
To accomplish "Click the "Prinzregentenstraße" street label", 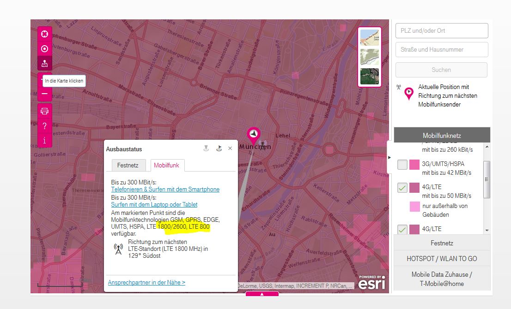I will tap(304, 98).
